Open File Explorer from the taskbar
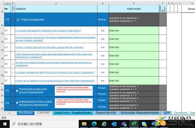Image resolution: width=195 pixels, height=128 pixels. tap(84, 124)
